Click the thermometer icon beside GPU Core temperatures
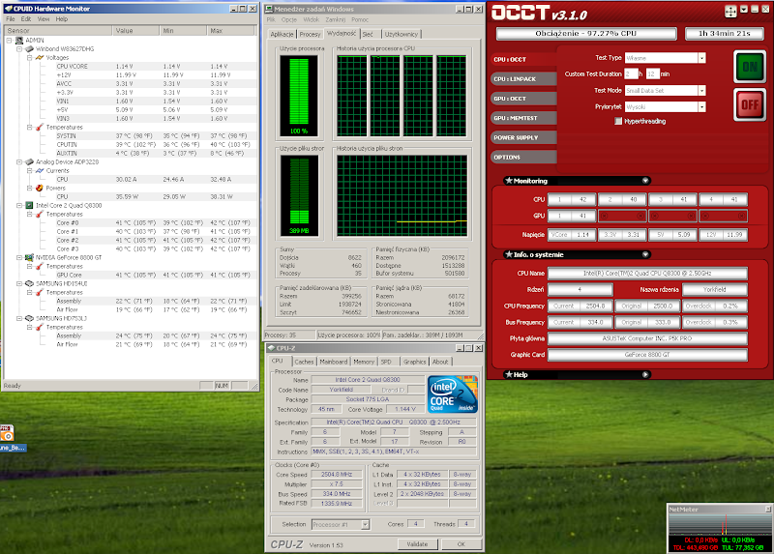The width and height of the screenshot is (774, 554). [x=40, y=267]
